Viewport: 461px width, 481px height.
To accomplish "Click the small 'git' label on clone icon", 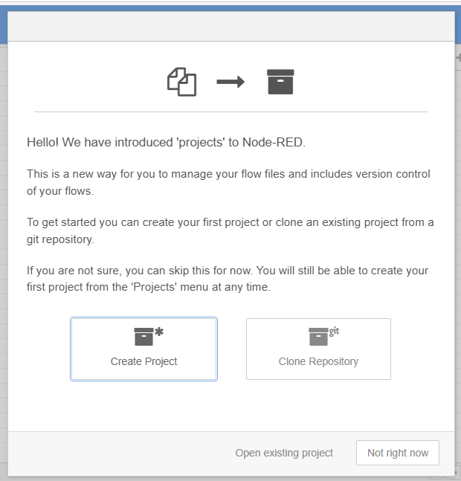I will 334,331.
